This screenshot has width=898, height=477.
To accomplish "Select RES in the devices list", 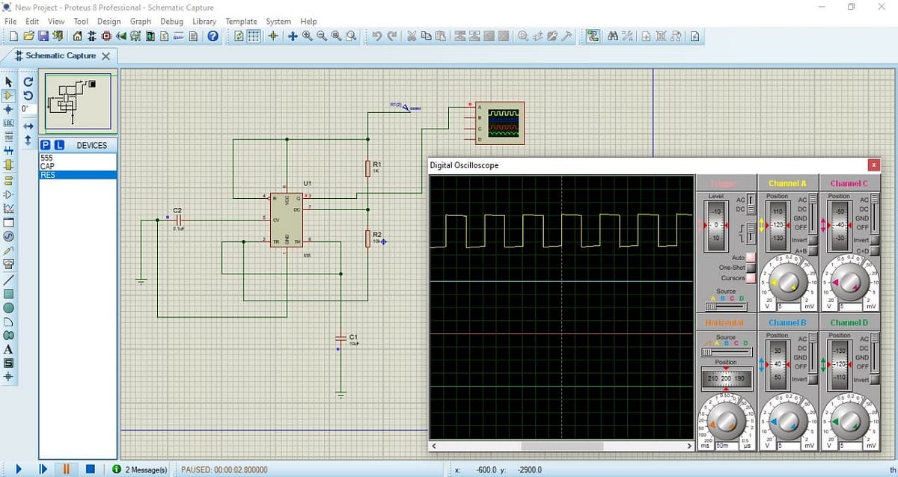I will 48,173.
